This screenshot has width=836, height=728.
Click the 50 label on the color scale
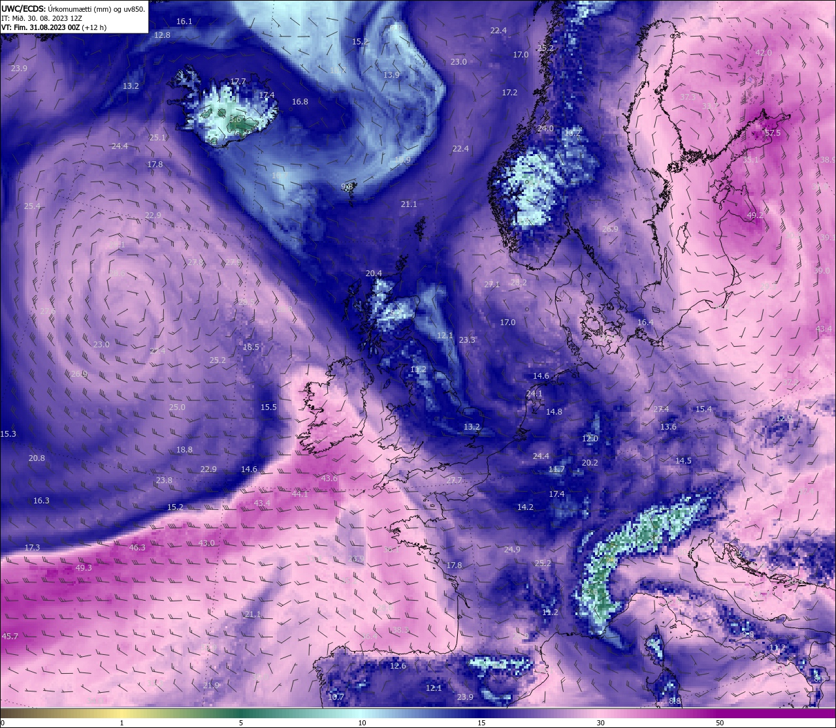pos(720,723)
